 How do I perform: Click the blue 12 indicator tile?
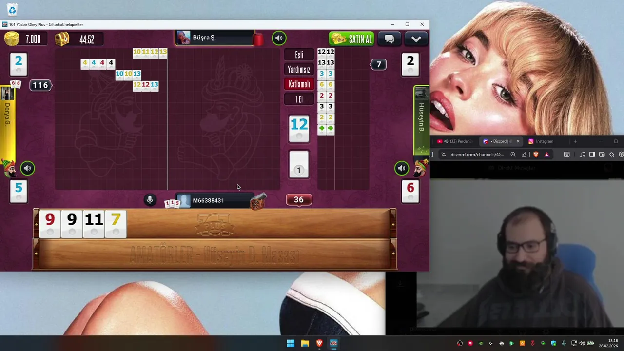pyautogui.click(x=299, y=129)
